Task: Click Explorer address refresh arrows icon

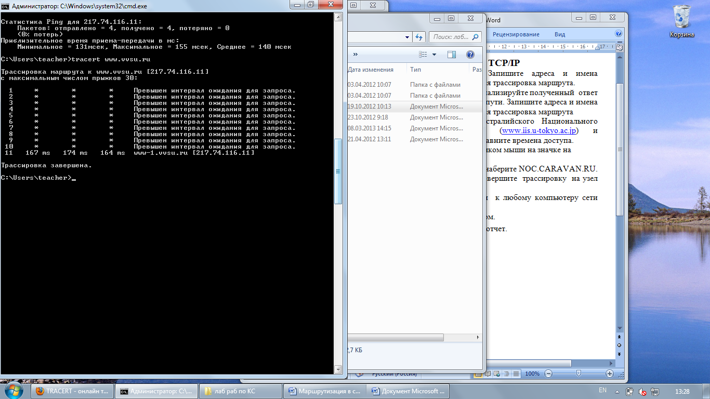Action: click(419, 37)
